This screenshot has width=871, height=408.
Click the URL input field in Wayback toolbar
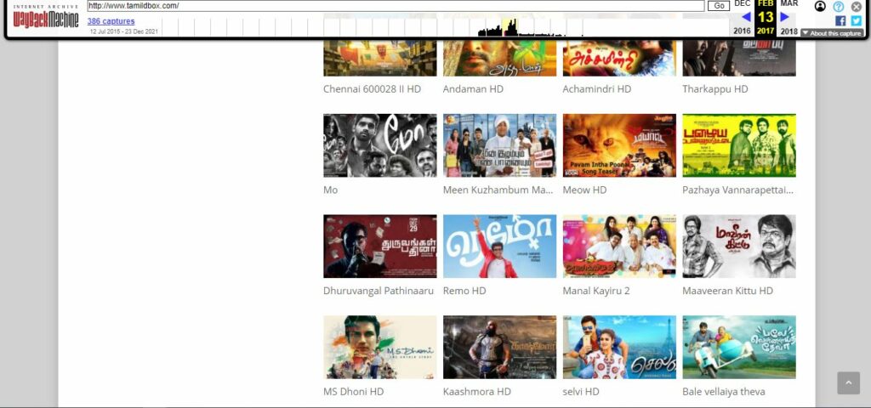click(x=396, y=6)
